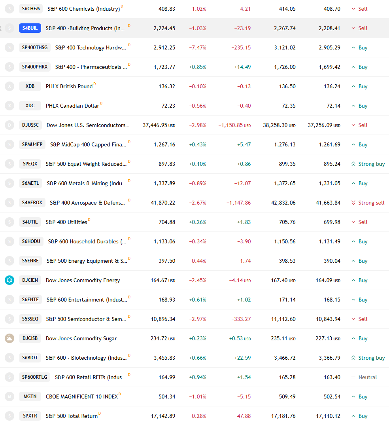Click the Buy up-arrow icon for SP400THSG
The image size is (389, 425).
pos(353,47)
